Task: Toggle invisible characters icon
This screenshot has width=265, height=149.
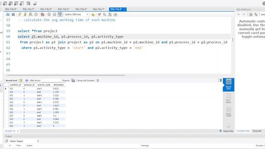Action: coord(110,14)
